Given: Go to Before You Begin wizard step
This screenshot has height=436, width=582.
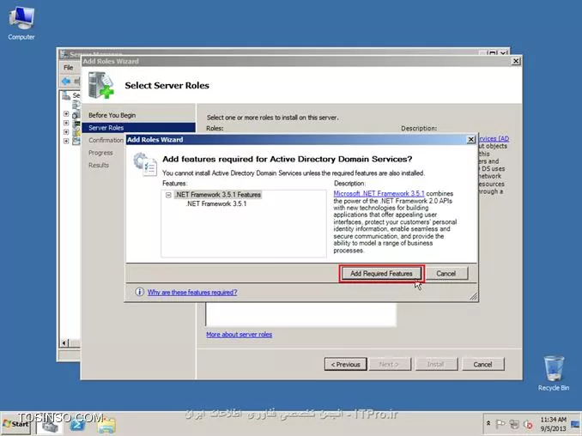Looking at the screenshot, I should click(x=112, y=115).
